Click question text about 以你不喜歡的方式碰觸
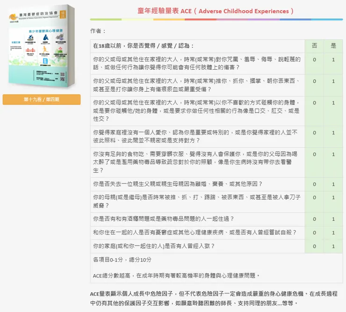 tap(196, 110)
